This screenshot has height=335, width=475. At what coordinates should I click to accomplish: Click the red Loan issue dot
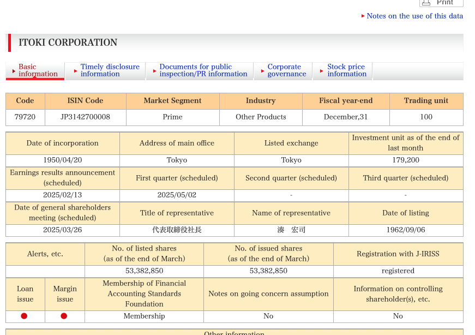24,316
